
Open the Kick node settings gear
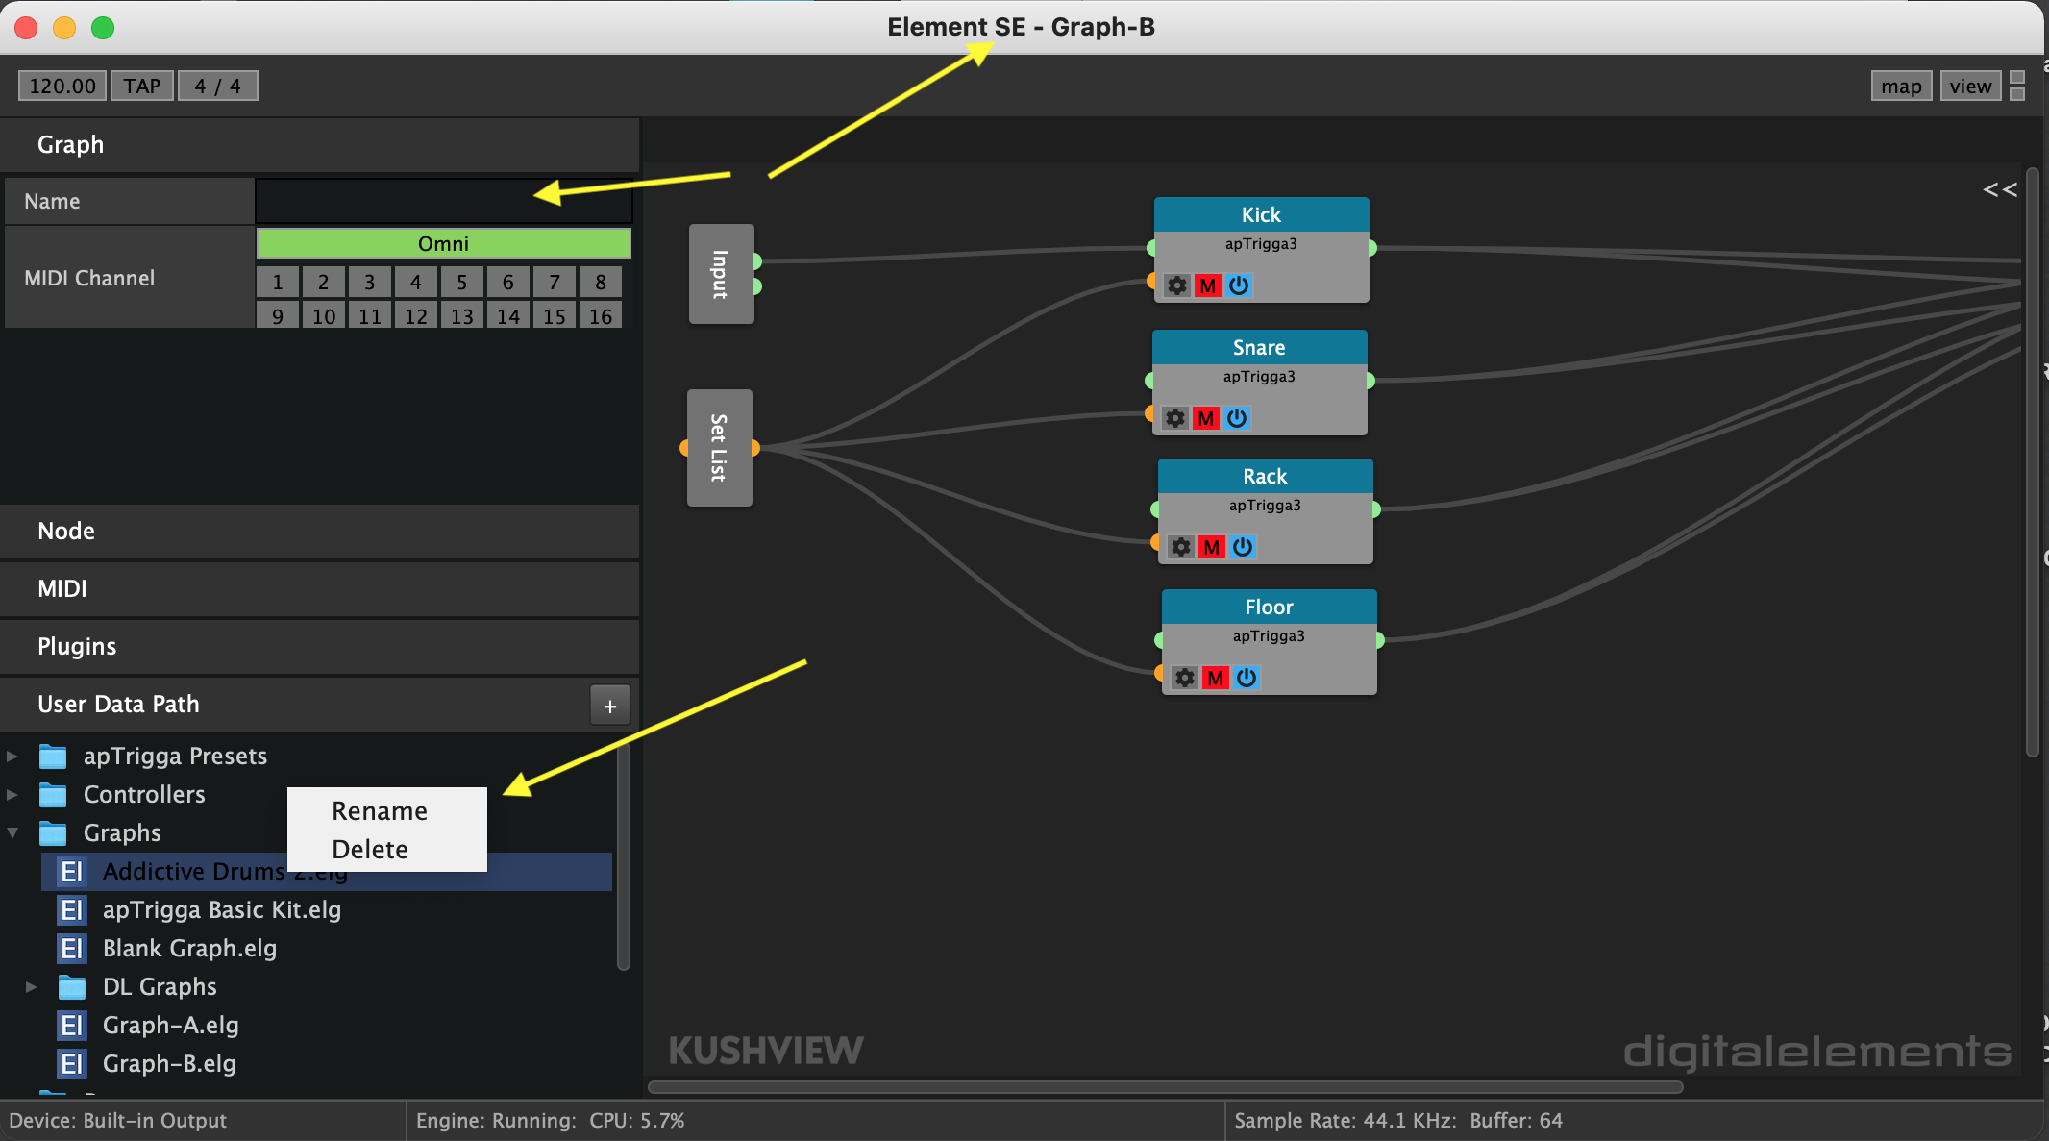click(1176, 285)
